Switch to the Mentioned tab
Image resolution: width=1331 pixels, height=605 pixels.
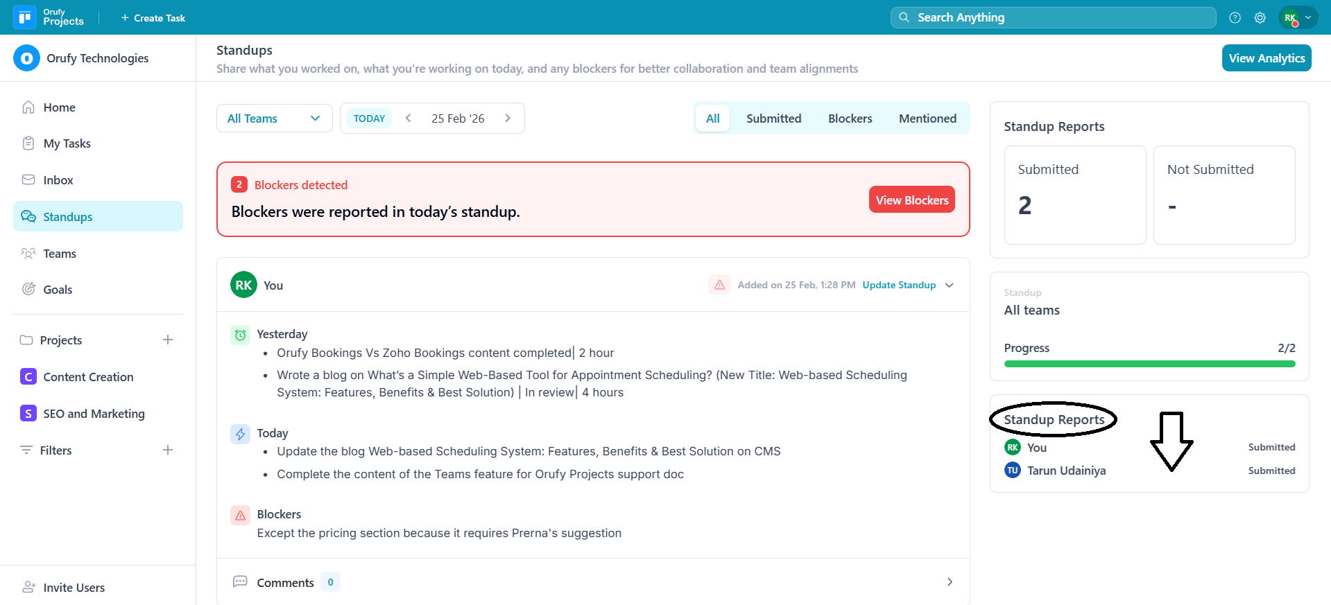927,119
